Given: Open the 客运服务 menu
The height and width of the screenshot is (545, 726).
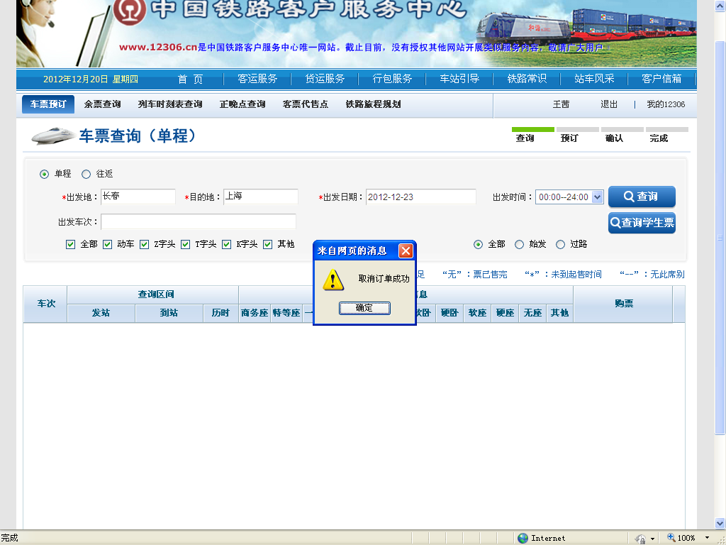Looking at the screenshot, I should (257, 79).
